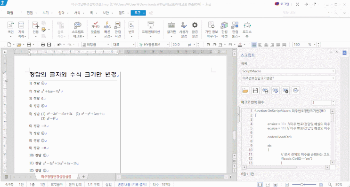Toggle bold 가 formatting
350x187 pixels.
click(x=209, y=45)
